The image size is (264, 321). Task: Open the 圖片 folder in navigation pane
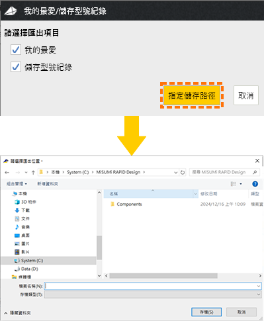click(25, 244)
